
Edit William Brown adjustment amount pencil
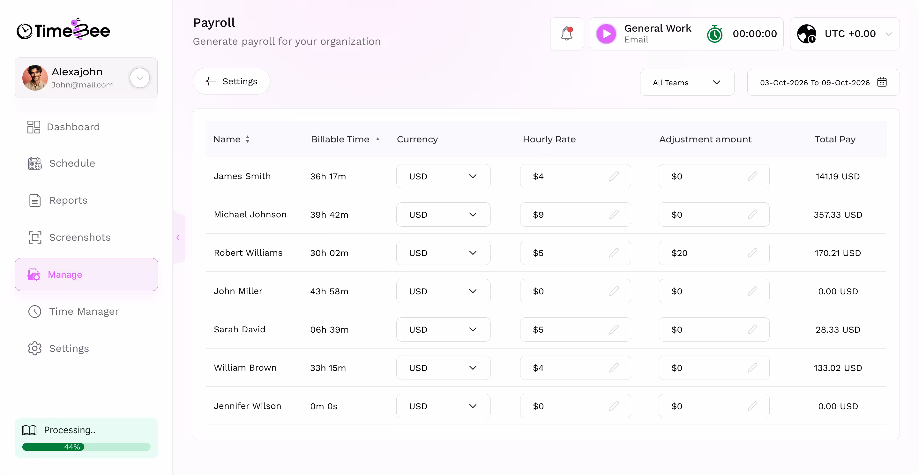752,367
